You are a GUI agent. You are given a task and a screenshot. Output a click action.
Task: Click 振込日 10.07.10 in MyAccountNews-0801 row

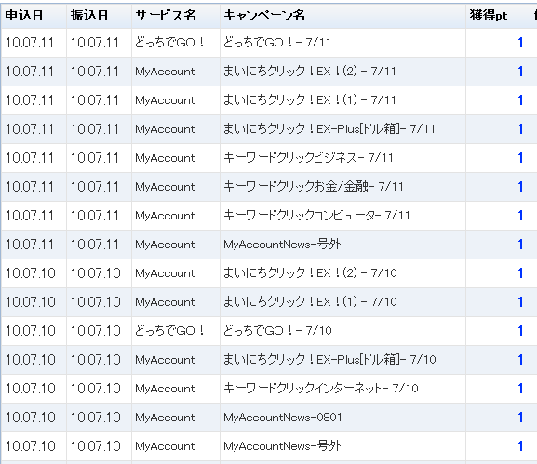point(96,418)
